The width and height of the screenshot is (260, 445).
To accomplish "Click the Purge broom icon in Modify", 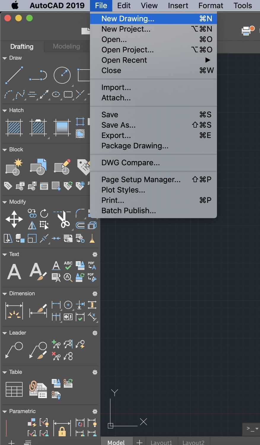I will 92,238.
